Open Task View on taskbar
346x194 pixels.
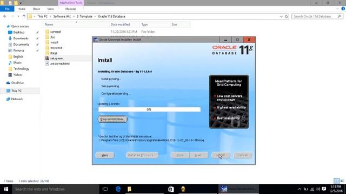pyautogui.click(x=105, y=189)
